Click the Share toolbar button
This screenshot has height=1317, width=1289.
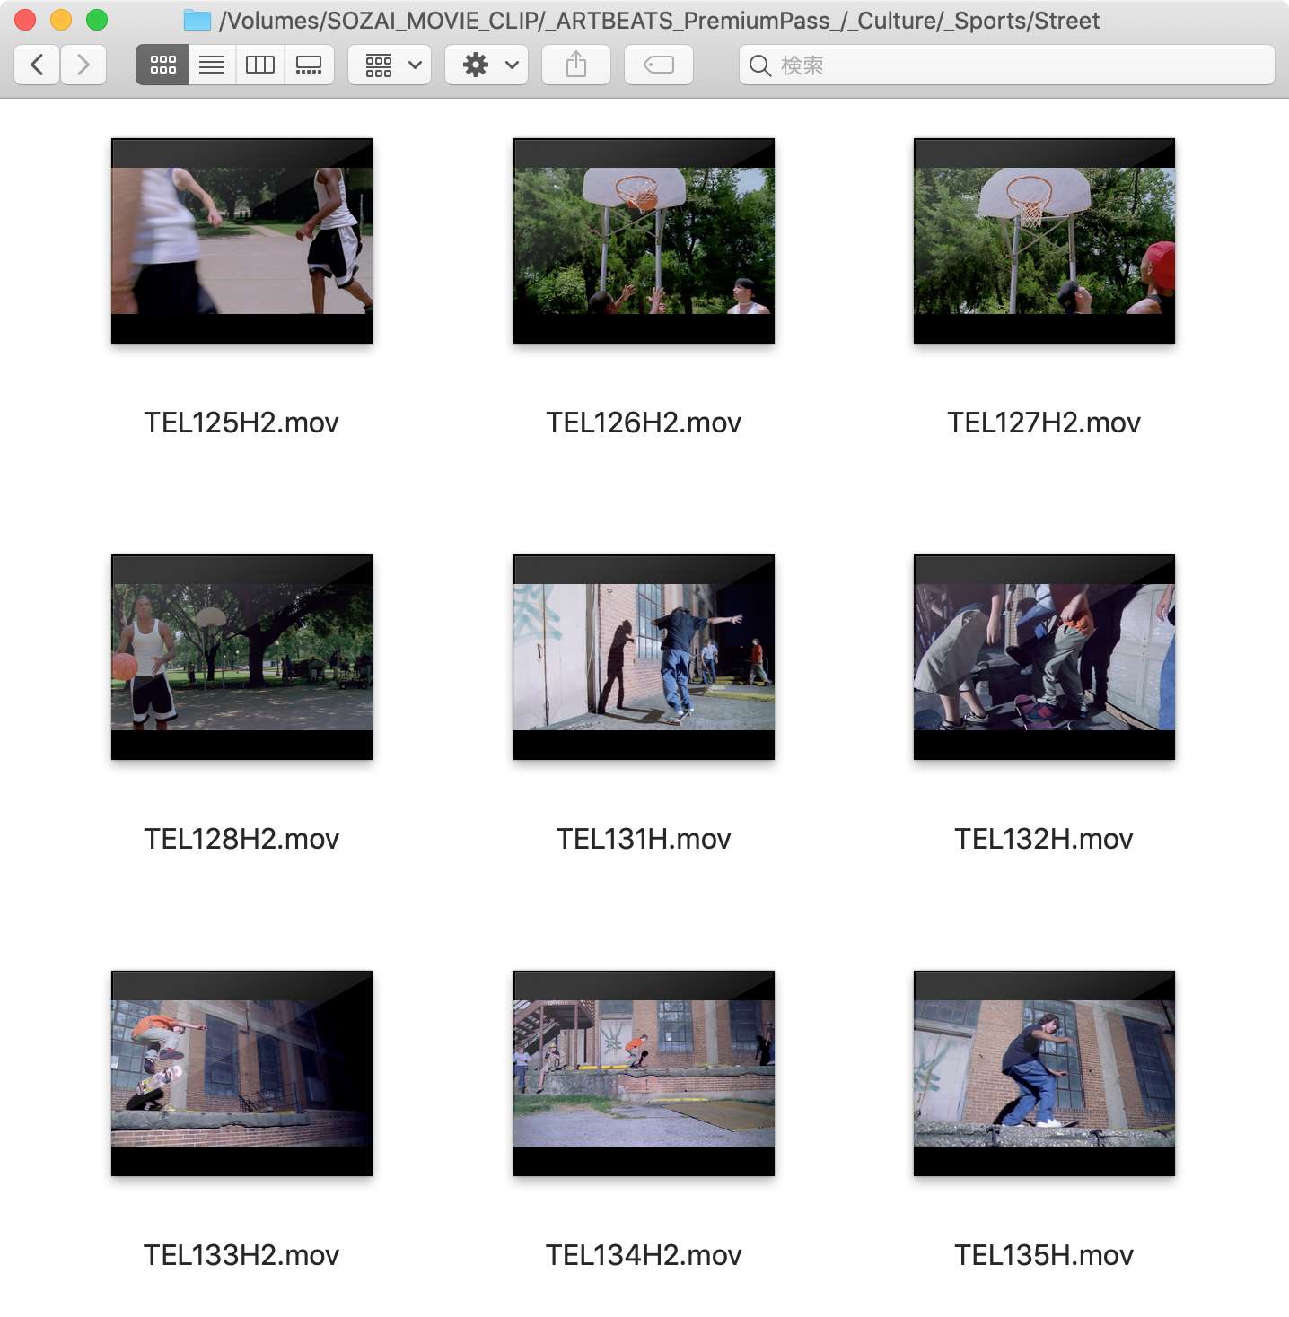coord(576,65)
